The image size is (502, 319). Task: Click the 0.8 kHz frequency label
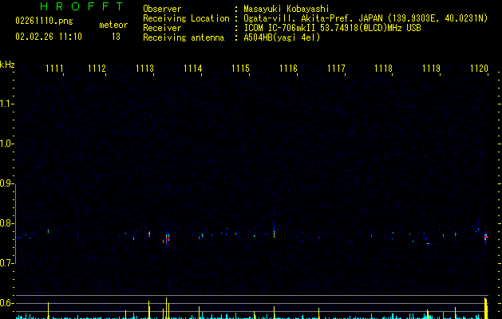coord(6,223)
